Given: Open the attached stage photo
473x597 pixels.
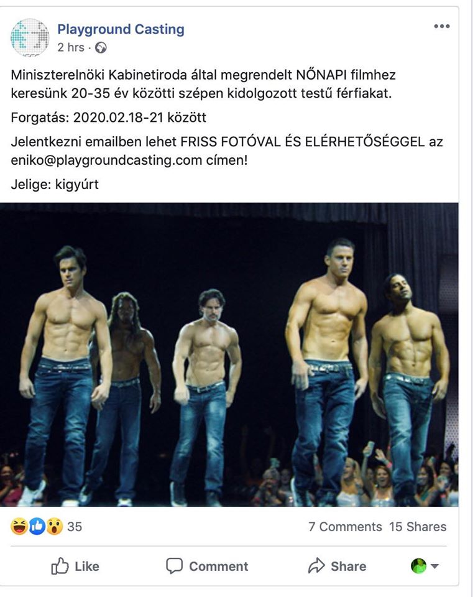Looking at the screenshot, I should pyautogui.click(x=229, y=354).
